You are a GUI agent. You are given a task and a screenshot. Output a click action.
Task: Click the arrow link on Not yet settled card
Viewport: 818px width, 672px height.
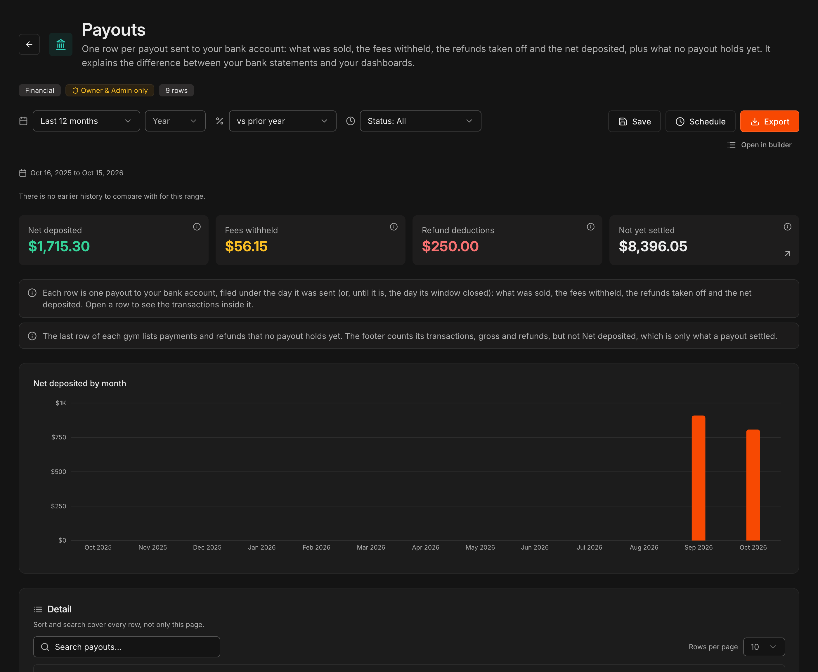point(787,254)
